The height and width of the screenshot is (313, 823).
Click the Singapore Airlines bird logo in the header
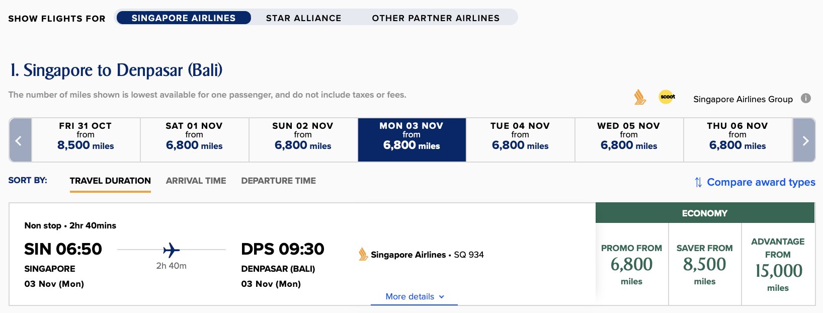[x=639, y=97]
